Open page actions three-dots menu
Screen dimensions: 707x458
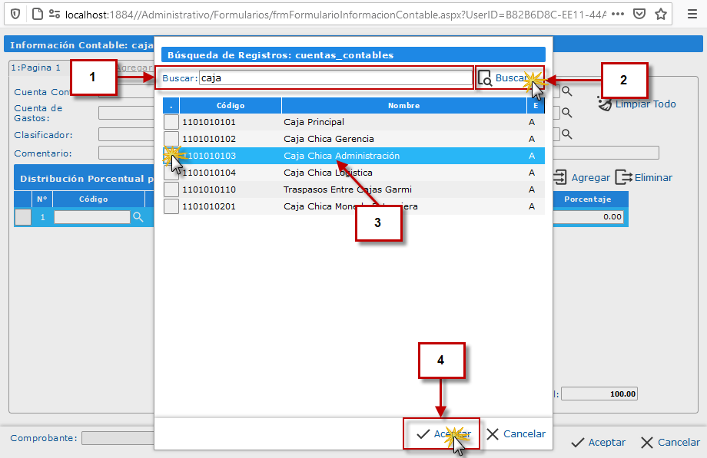point(618,15)
